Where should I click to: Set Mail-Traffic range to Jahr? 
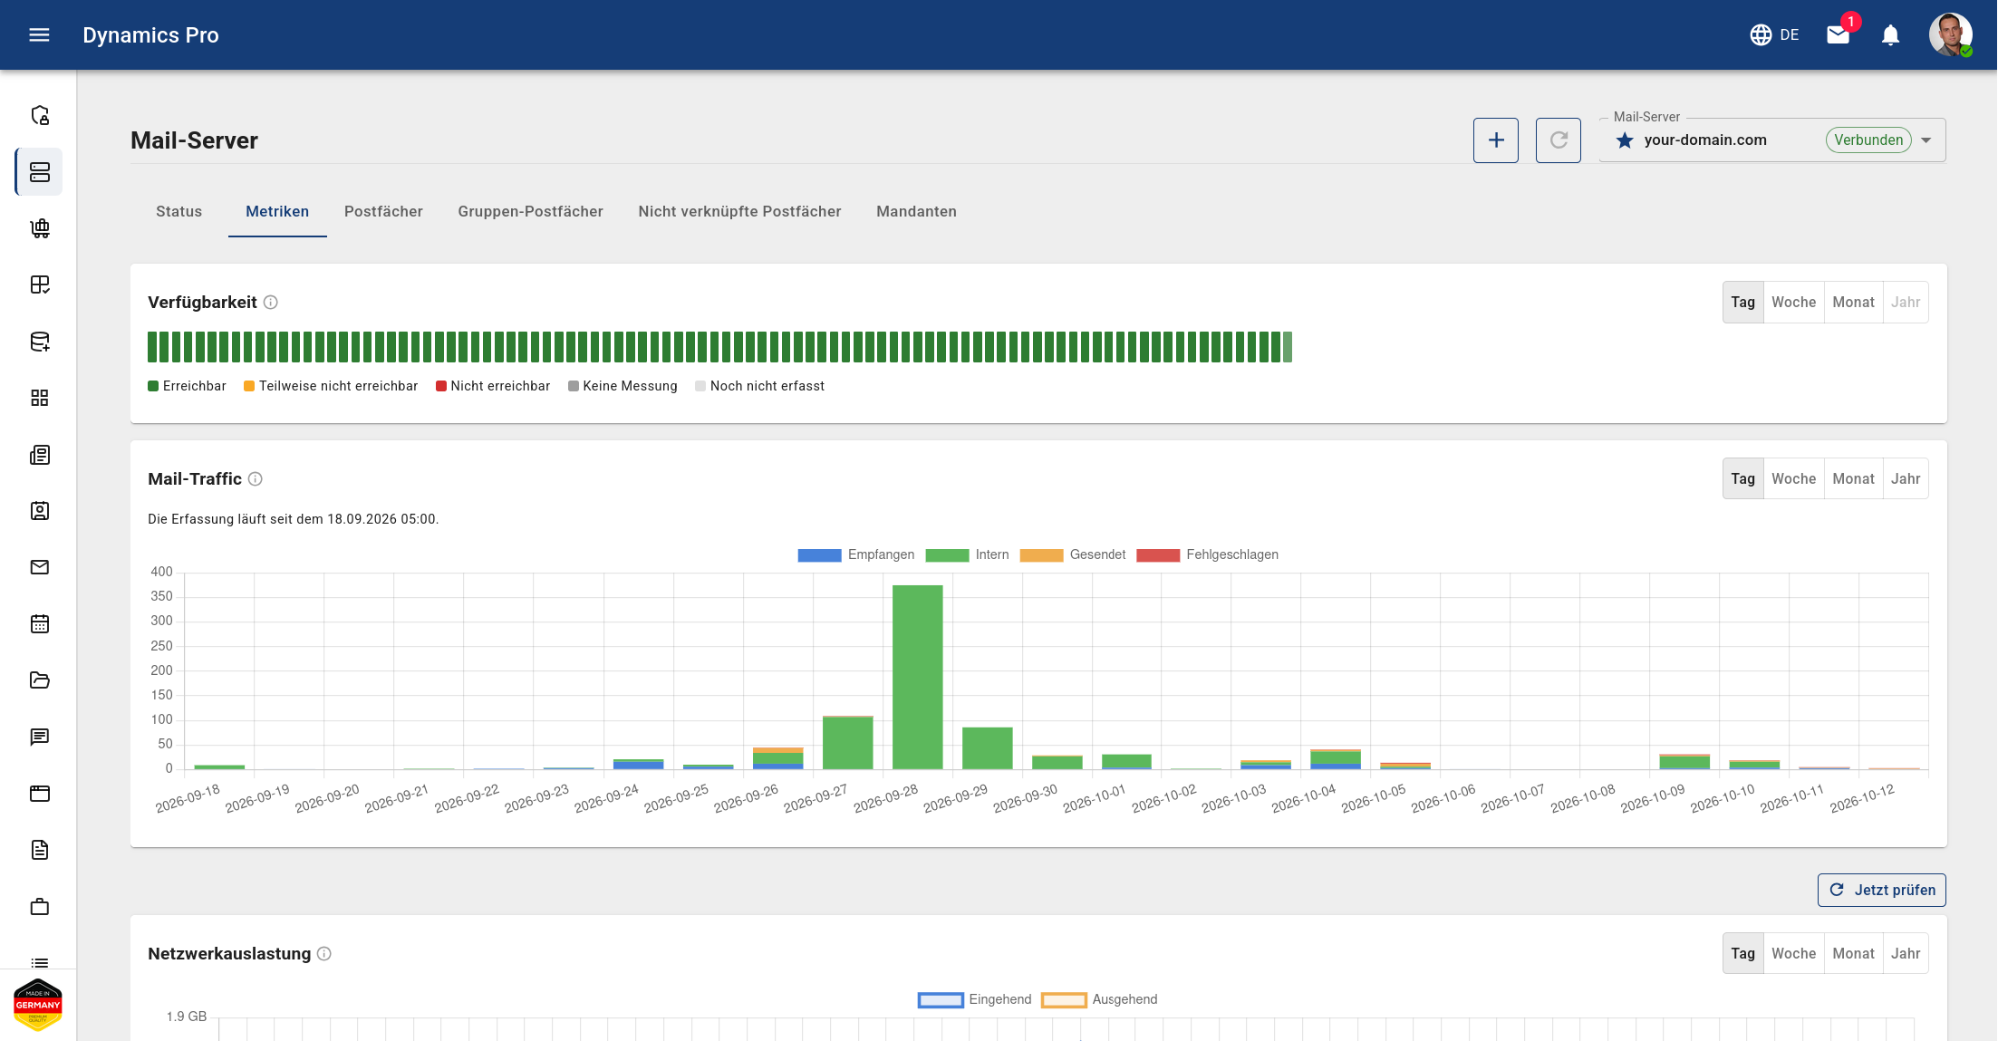coord(1906,478)
